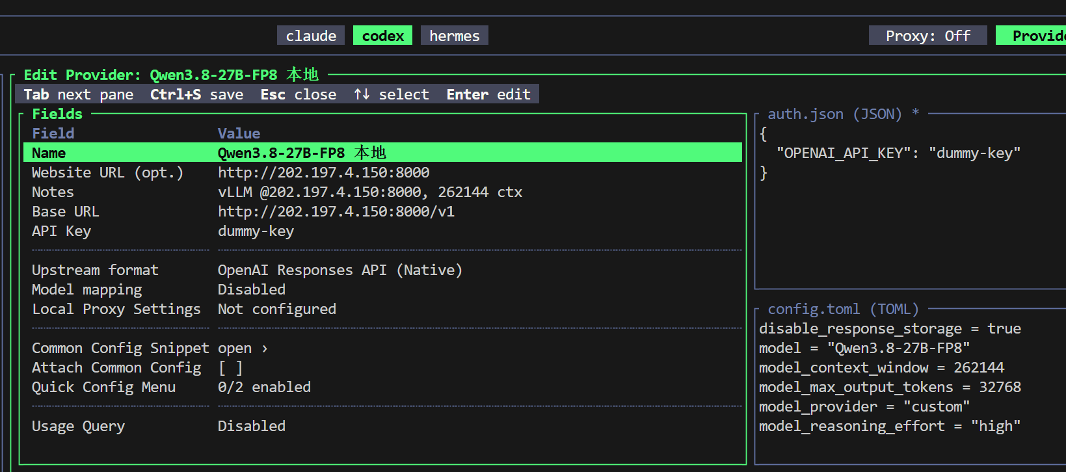Open the Quick Config Menu row
The image size is (1066, 472).
click(383, 387)
